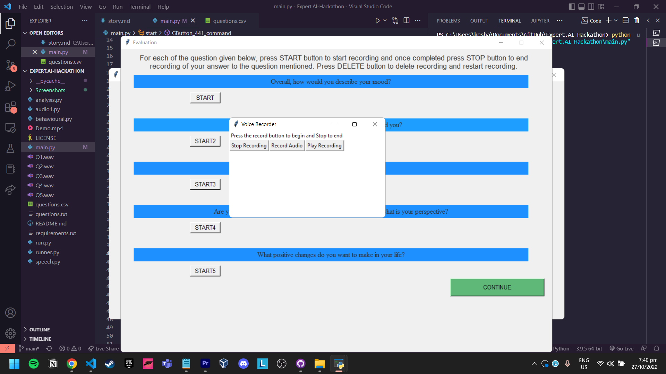Click the Run Python File play icon
Screen dimensions: 666x374
pos(378,21)
